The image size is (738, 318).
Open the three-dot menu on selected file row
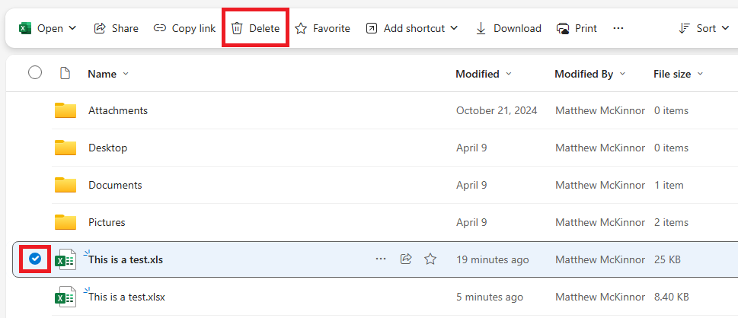381,259
